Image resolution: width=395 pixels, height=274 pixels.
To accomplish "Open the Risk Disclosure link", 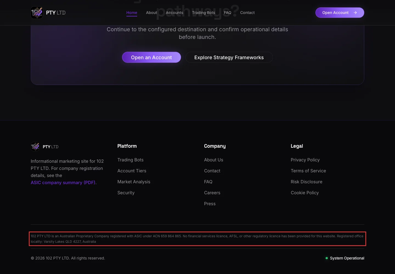I will (x=307, y=182).
